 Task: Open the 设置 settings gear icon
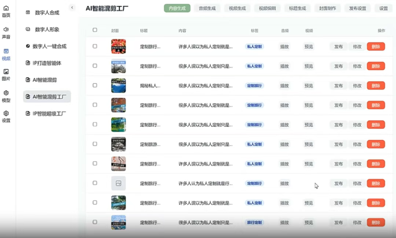tap(7, 114)
